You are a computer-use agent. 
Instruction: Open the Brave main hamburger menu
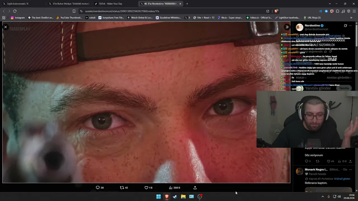[354, 11]
